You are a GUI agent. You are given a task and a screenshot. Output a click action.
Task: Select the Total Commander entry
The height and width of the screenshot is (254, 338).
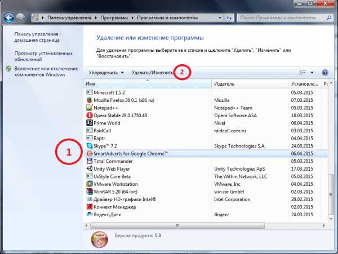click(x=206, y=161)
